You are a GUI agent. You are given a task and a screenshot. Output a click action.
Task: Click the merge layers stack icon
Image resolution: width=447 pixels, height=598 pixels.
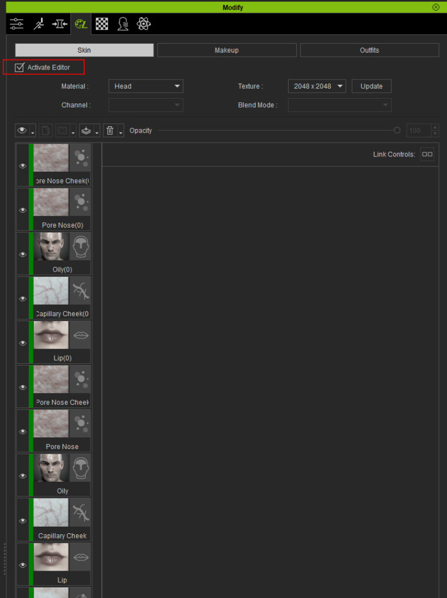pos(86,131)
